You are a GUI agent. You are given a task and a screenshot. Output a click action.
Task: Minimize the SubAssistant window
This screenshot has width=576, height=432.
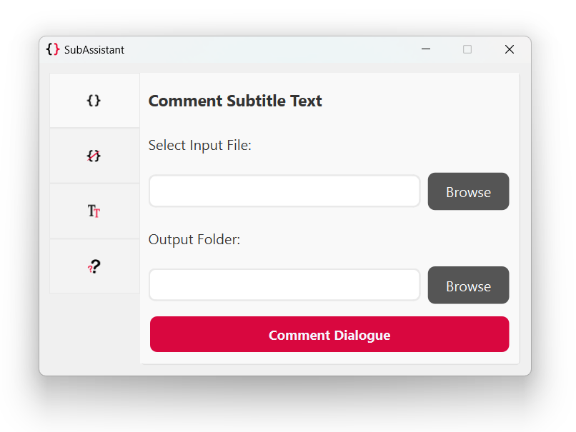tap(426, 49)
